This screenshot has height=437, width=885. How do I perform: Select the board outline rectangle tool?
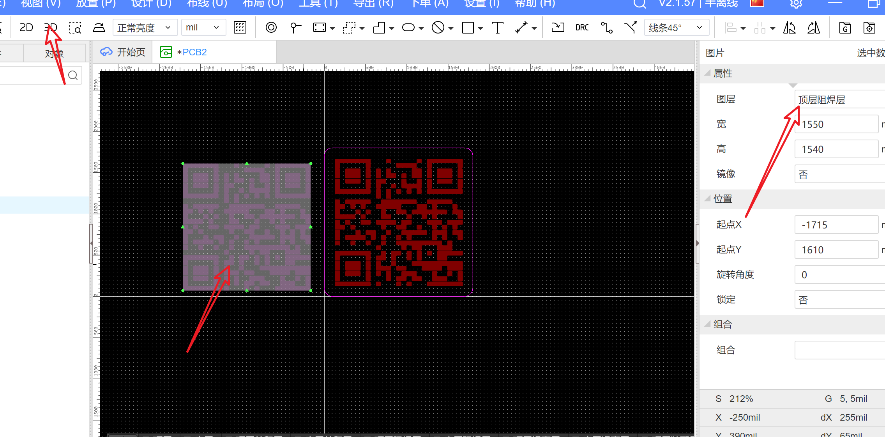[x=320, y=28]
